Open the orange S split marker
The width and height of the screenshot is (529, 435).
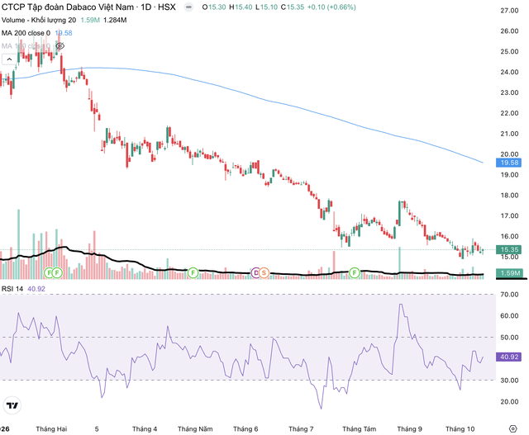[x=264, y=272]
